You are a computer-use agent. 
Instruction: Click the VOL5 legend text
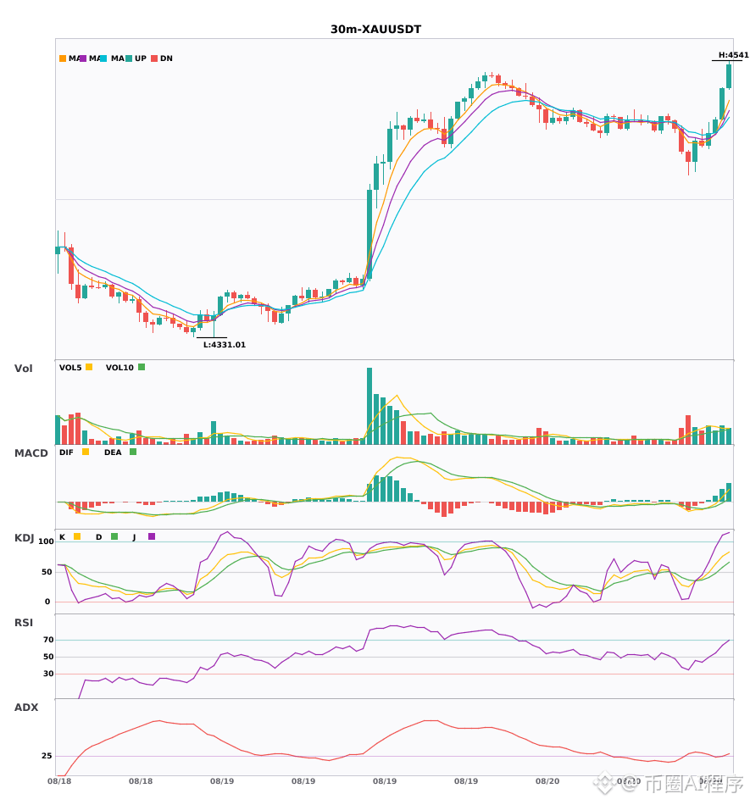coord(70,368)
